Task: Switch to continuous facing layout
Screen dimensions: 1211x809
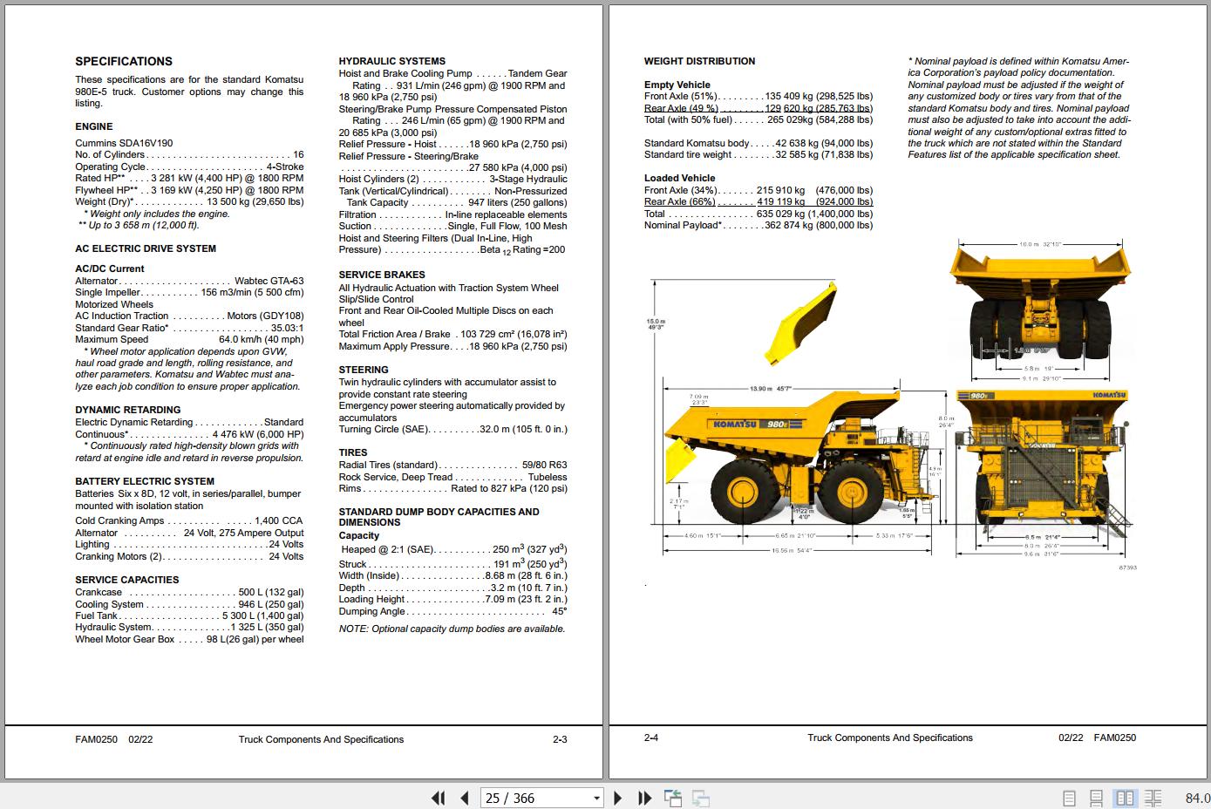Action: tap(1153, 798)
